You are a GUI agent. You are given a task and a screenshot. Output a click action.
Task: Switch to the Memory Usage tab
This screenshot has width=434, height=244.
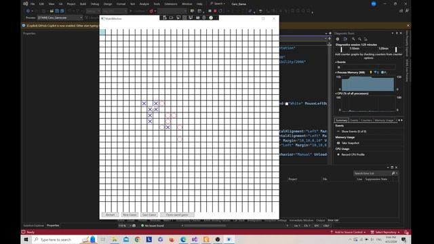(384, 121)
